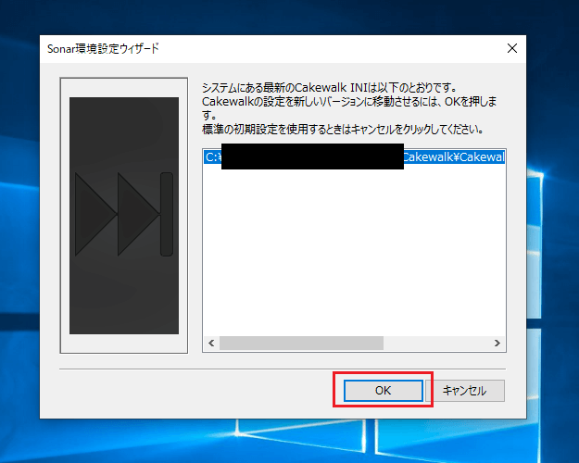The width and height of the screenshot is (579, 463).
Task: Click the list's right scroll arrow
Action: (x=497, y=343)
